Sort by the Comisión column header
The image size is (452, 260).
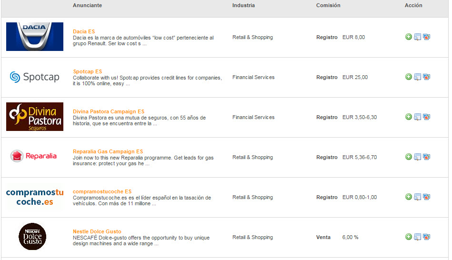click(328, 5)
